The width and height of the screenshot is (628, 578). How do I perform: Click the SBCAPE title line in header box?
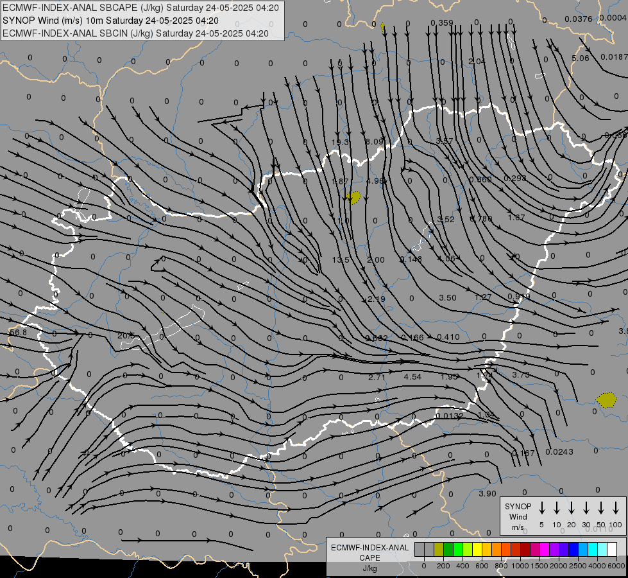coord(140,8)
